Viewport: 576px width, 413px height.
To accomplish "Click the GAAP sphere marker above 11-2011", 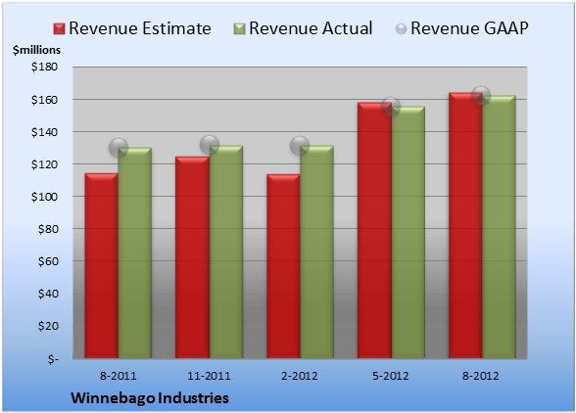I will click(x=210, y=145).
